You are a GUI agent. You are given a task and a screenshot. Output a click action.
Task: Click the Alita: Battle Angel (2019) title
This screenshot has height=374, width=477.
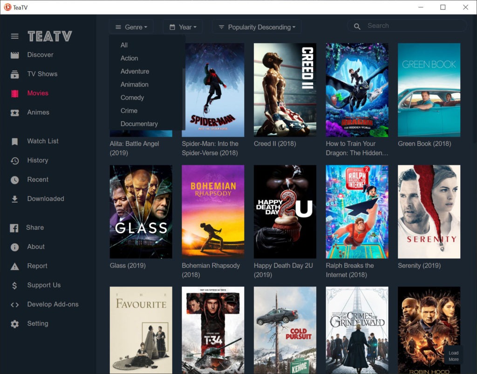(135, 148)
